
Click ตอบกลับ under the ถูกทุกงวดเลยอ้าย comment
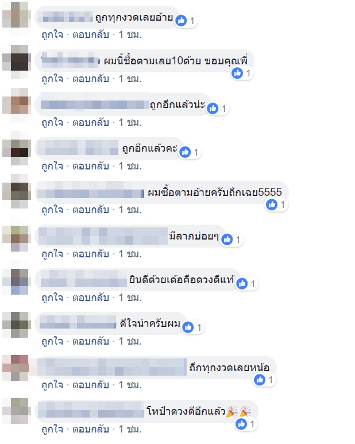coord(91,34)
